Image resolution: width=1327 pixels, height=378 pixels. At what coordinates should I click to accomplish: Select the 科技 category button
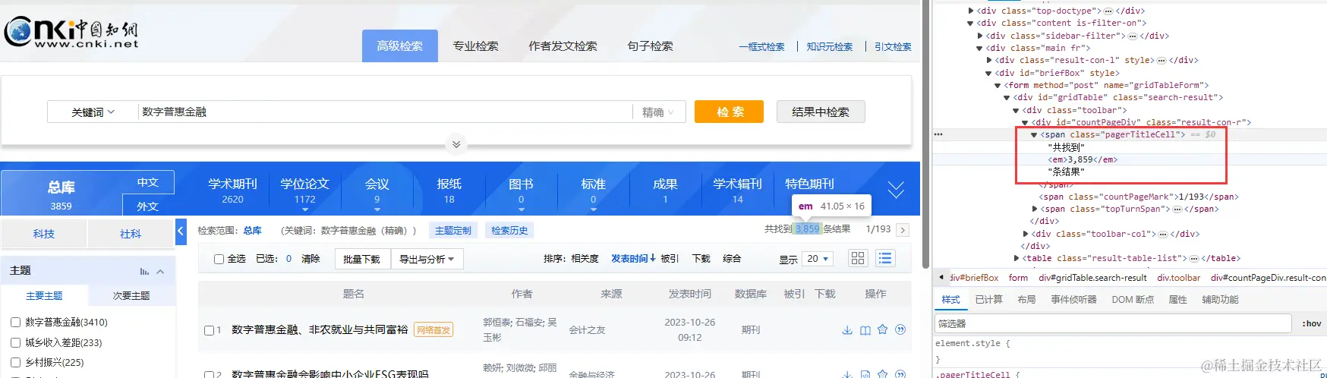[44, 234]
